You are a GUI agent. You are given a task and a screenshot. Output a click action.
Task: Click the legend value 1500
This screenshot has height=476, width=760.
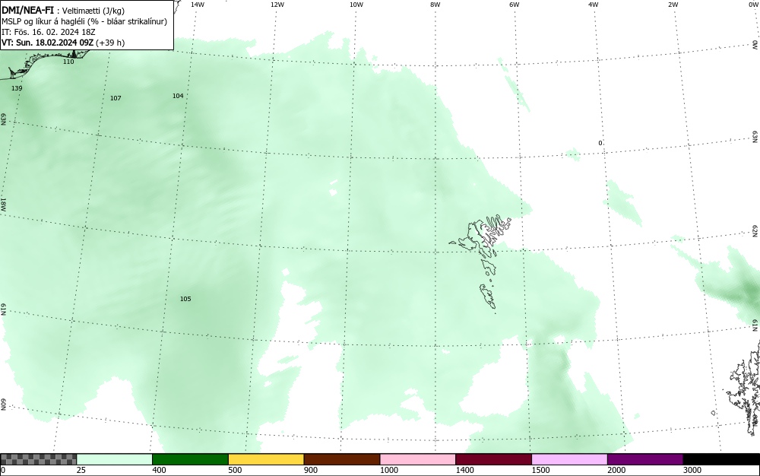[541, 470]
